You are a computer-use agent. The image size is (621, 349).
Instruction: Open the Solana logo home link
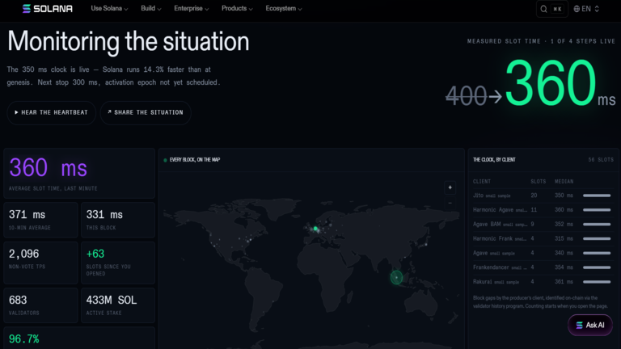(x=48, y=8)
